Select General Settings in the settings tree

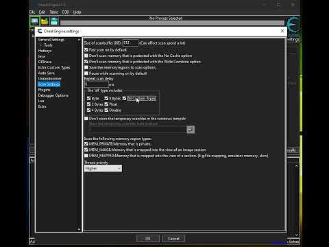click(51, 40)
